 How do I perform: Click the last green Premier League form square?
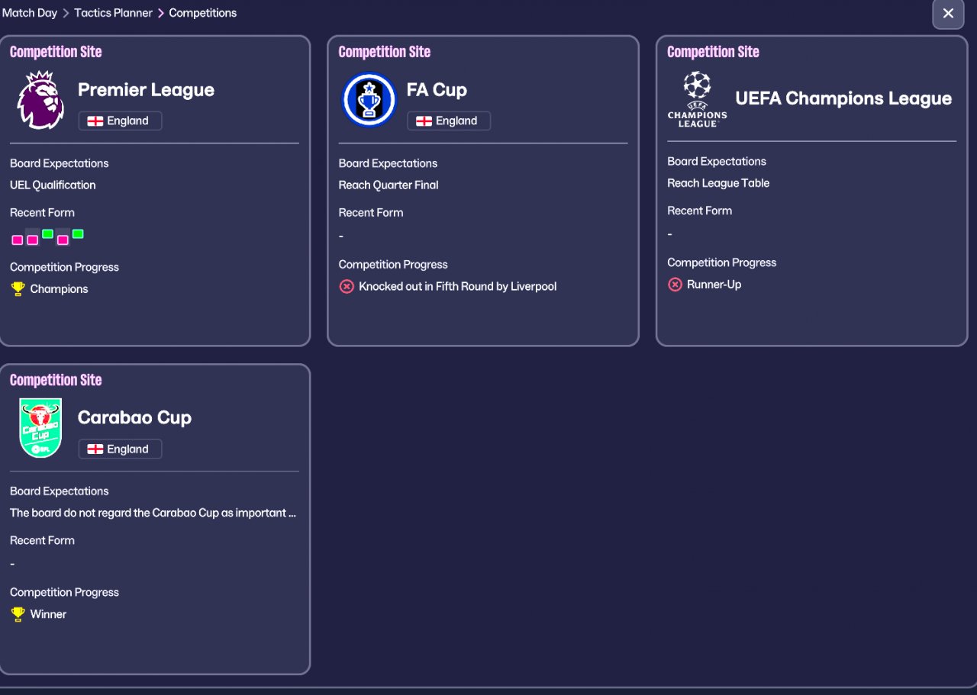click(x=78, y=234)
